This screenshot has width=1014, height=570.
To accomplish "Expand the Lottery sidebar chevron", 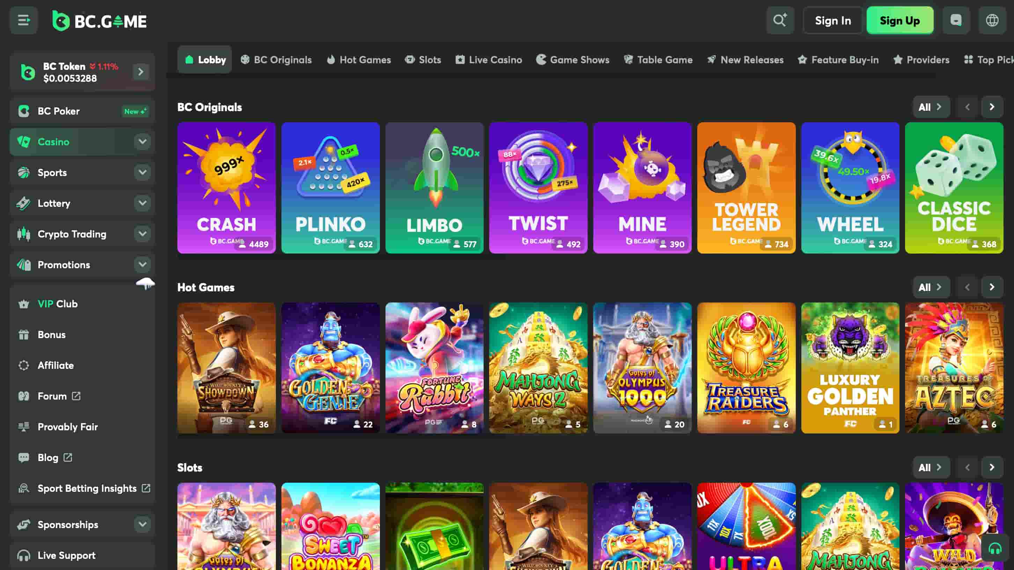I will (x=142, y=203).
